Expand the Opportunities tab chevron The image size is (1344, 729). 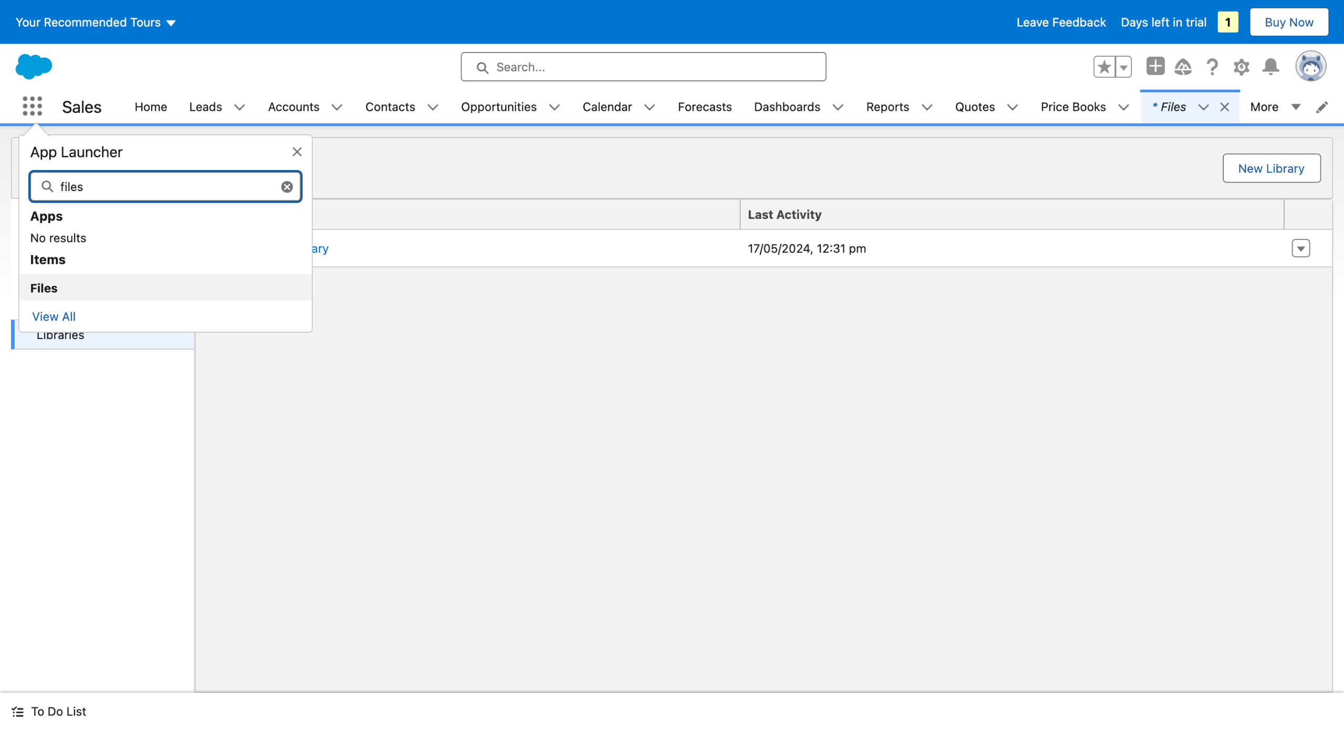(554, 107)
